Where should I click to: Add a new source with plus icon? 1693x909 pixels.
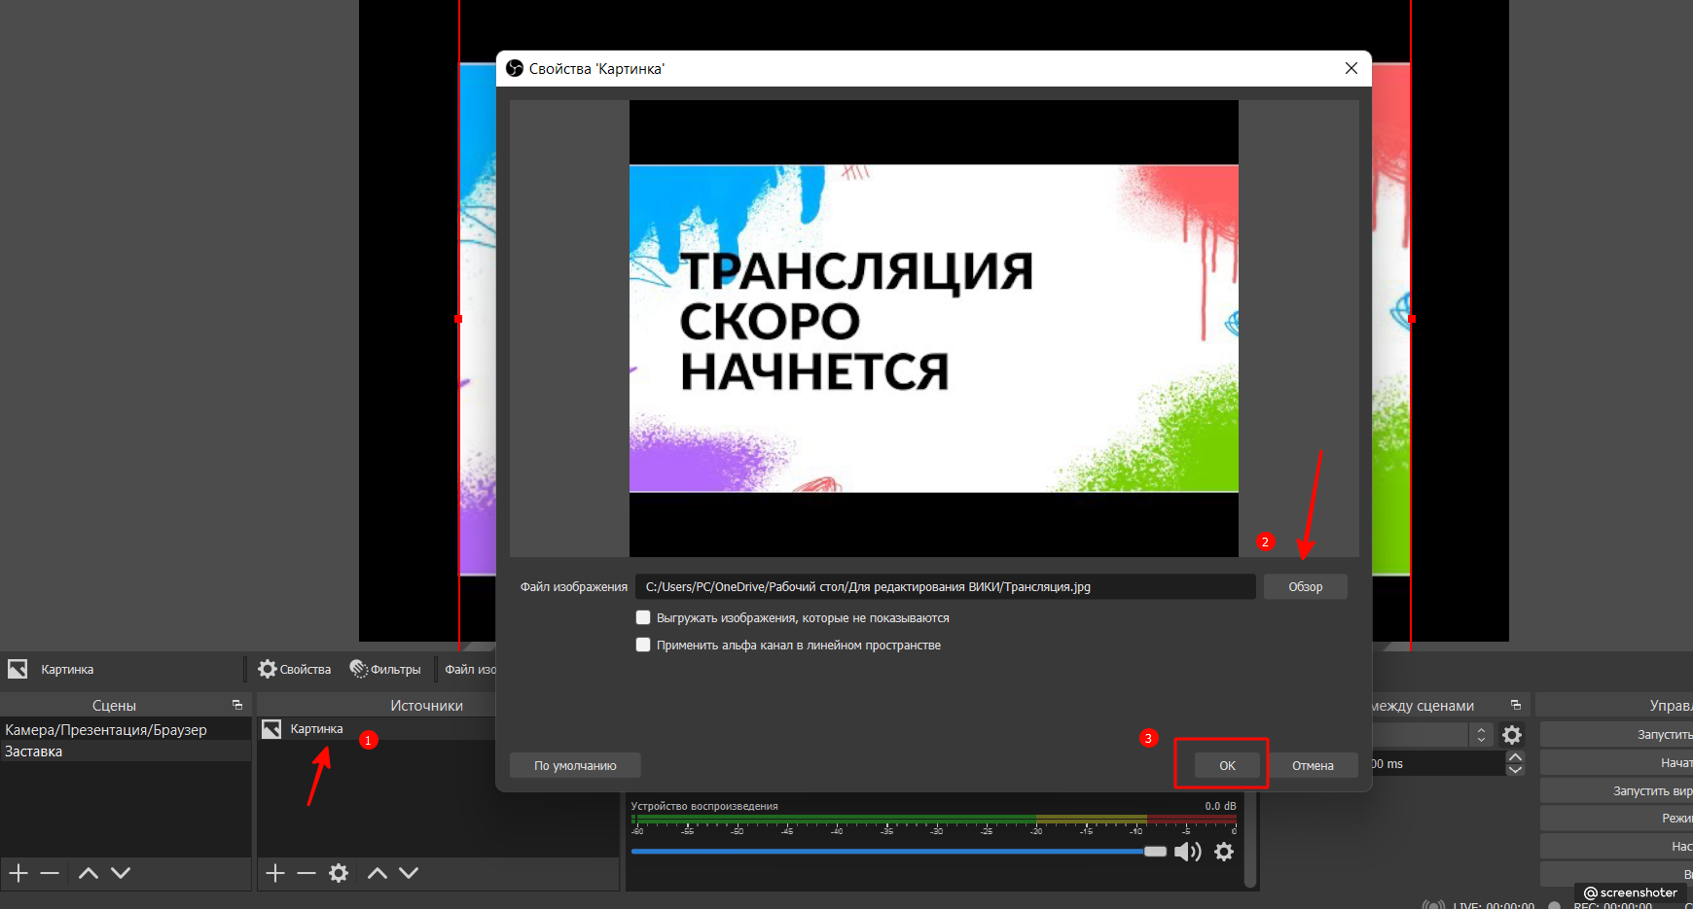(x=275, y=873)
